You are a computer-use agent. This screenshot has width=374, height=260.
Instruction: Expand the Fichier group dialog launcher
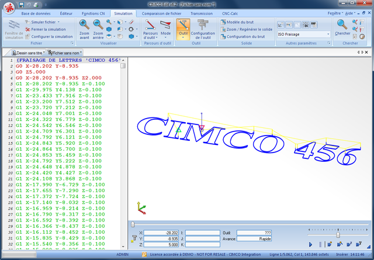click(x=72, y=43)
